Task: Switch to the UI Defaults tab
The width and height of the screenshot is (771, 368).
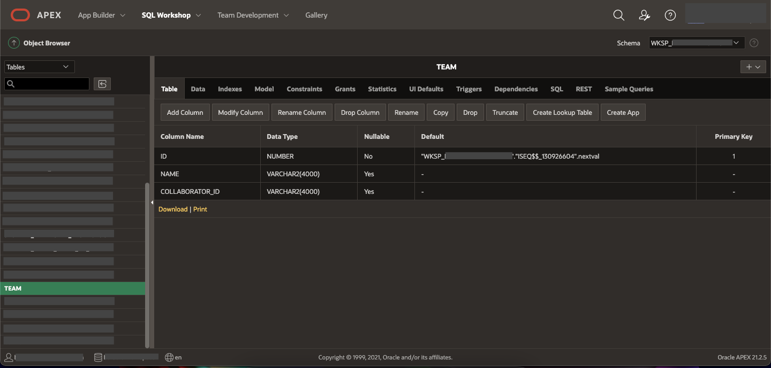Action: coord(426,89)
